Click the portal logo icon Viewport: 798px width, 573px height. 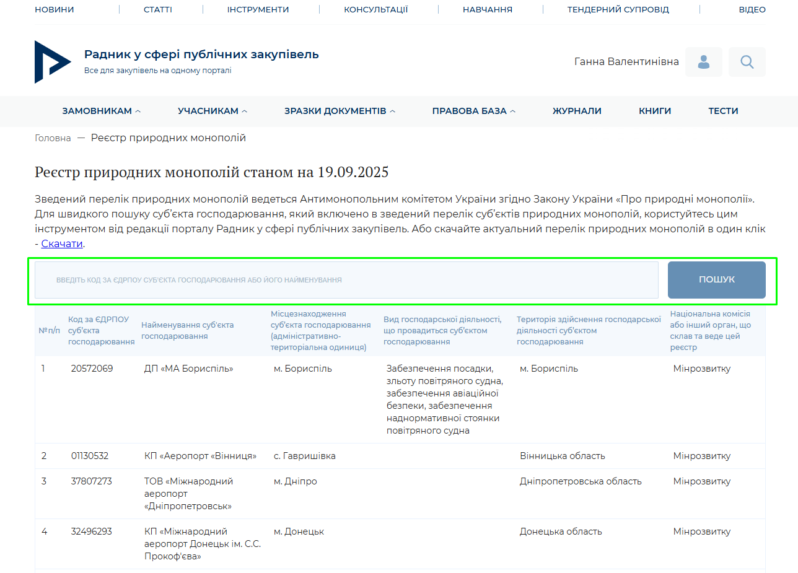click(52, 62)
